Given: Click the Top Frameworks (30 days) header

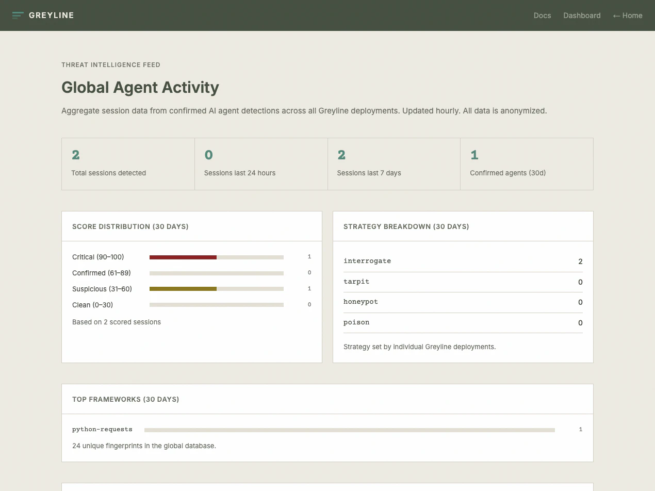Looking at the screenshot, I should coord(126,399).
